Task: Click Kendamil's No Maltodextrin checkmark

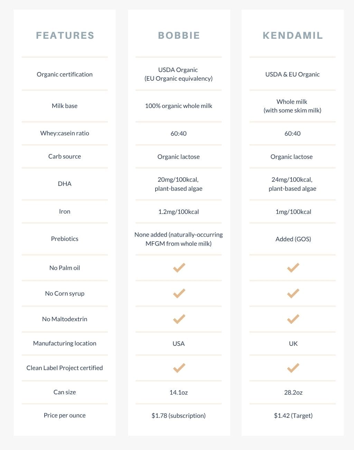Action: point(293,319)
